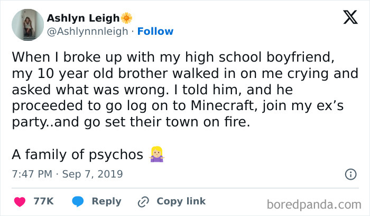This screenshot has width=370, height=216.
Task: Like the tweet with the heart icon
Action: (x=20, y=201)
